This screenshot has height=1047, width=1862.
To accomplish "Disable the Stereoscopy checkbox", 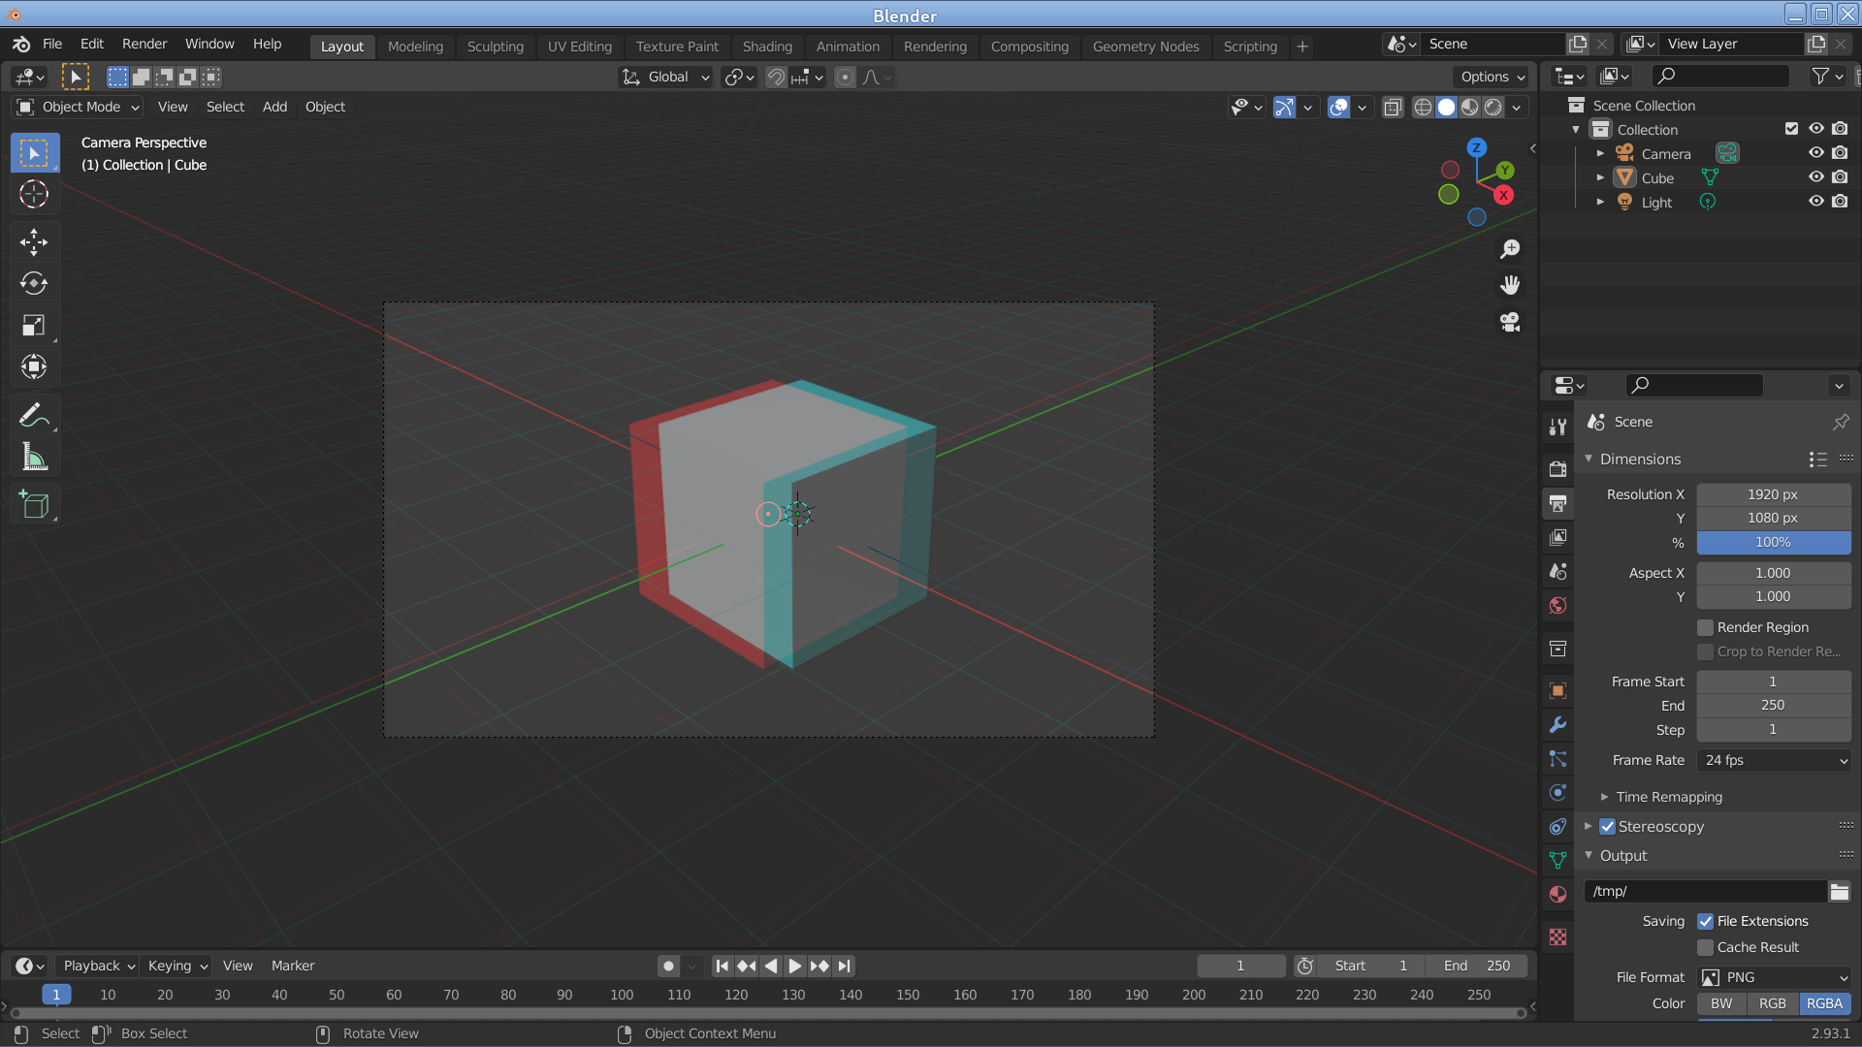I will click(1607, 827).
